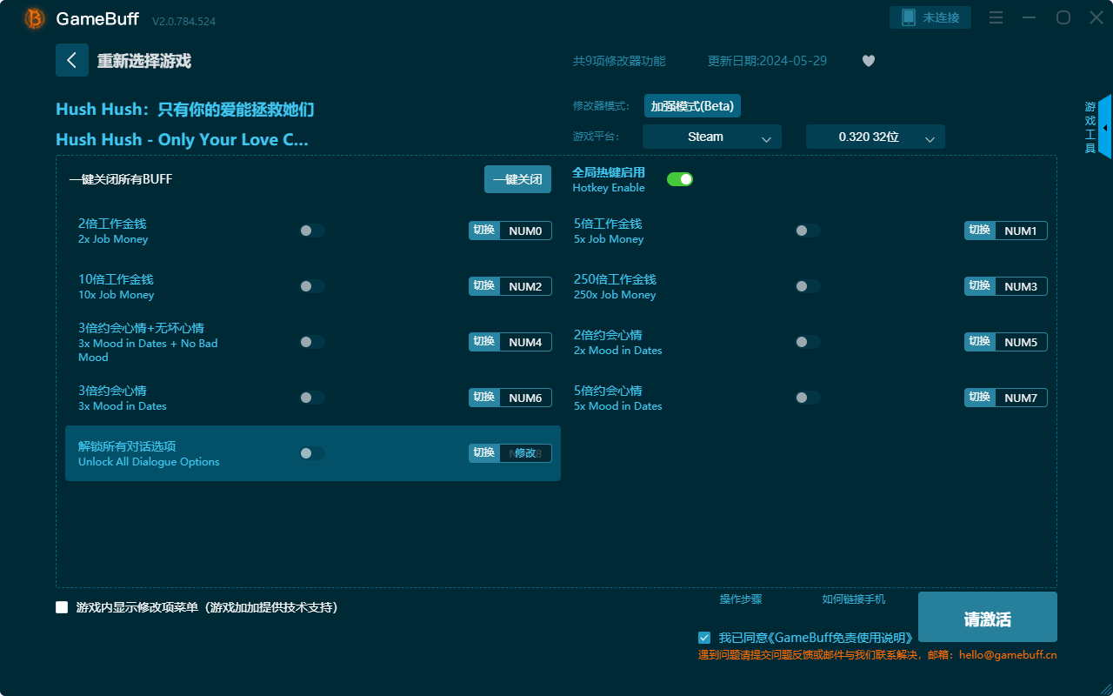Open the 0.320 32-bit version dropdown
This screenshot has width=1113, height=696.
[x=876, y=137]
